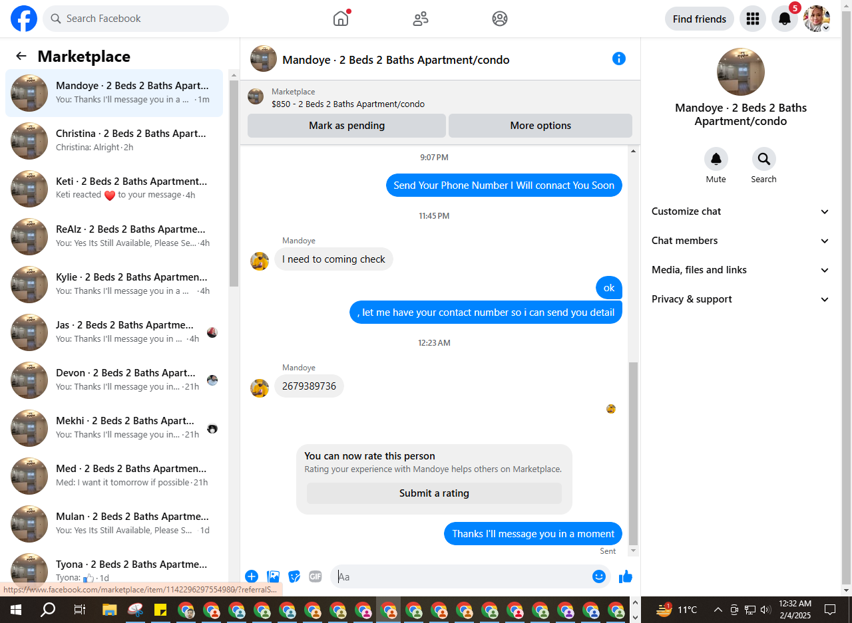Open the Facebook Home feed icon
Viewport: 852px width, 623px height.
341,19
